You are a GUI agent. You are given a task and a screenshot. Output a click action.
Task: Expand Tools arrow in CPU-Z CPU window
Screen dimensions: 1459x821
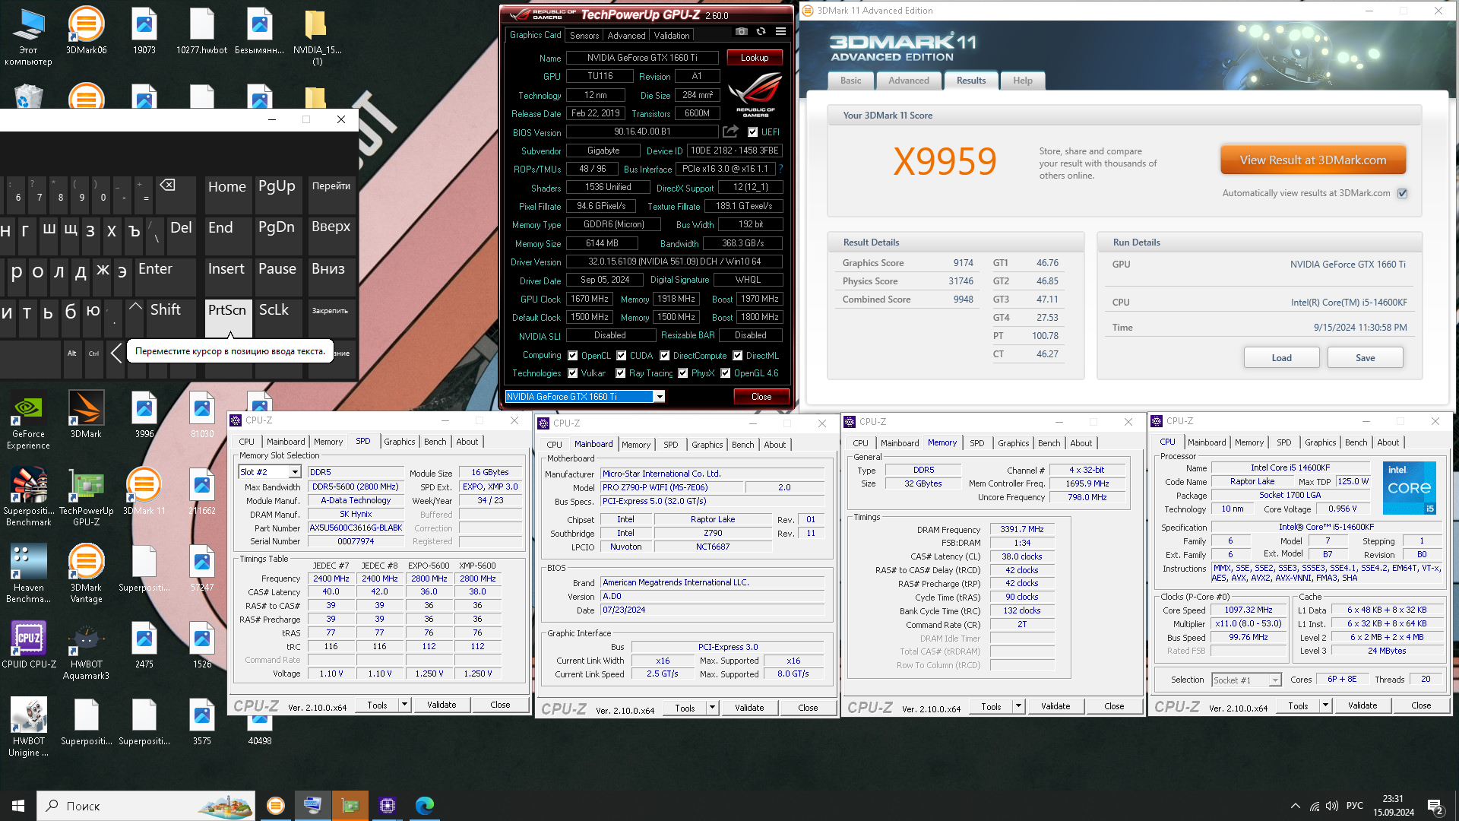(1325, 705)
